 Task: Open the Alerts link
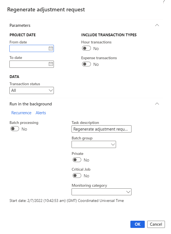point(41,113)
